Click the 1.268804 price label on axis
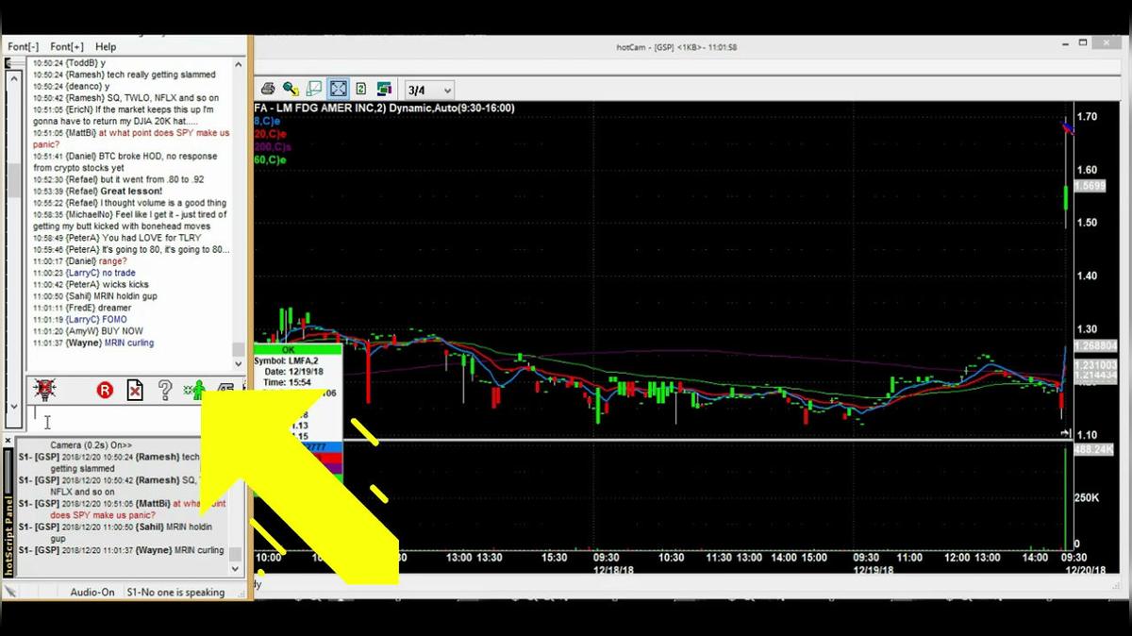The width and height of the screenshot is (1132, 636). pos(1097,345)
